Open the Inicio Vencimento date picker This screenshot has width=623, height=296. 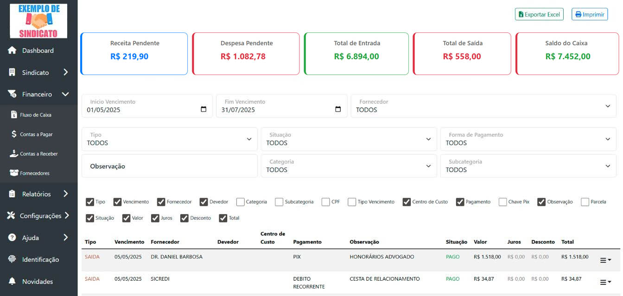[x=203, y=109]
